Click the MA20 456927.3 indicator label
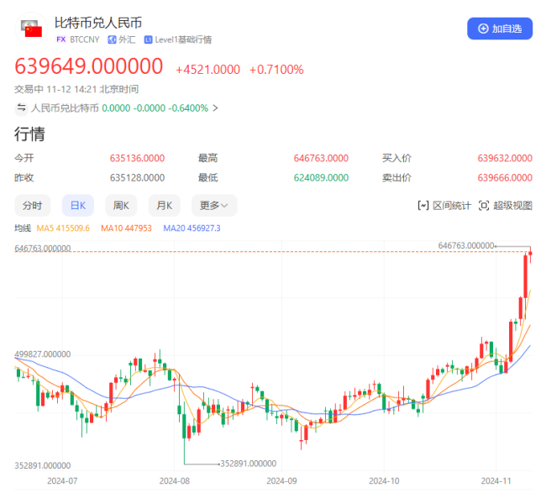 [192, 228]
